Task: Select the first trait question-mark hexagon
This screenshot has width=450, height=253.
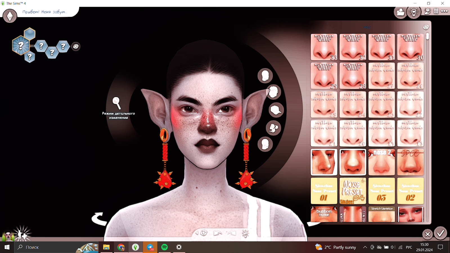Action: (41, 46)
